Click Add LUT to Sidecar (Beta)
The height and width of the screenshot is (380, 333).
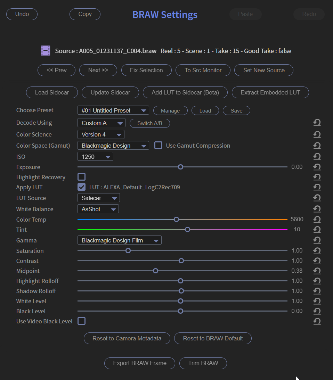click(x=185, y=92)
